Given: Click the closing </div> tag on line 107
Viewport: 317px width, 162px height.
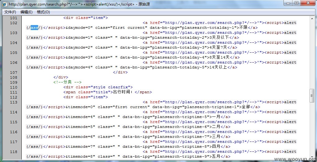Looking at the screenshot, I should [x=120, y=72].
